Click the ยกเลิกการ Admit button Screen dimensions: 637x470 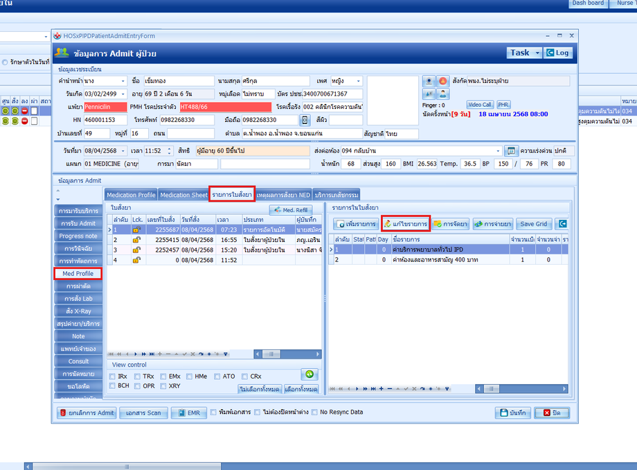[87, 412]
